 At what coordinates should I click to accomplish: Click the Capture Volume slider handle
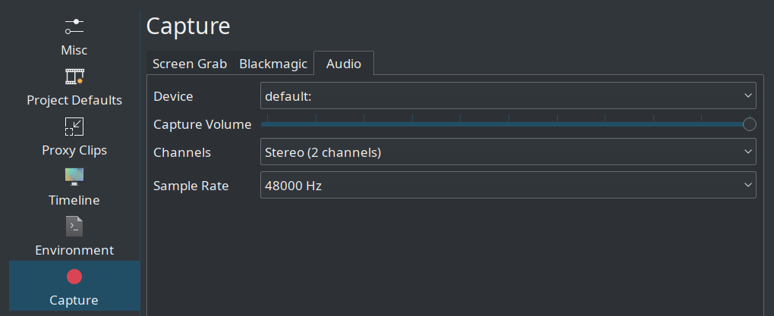(749, 124)
